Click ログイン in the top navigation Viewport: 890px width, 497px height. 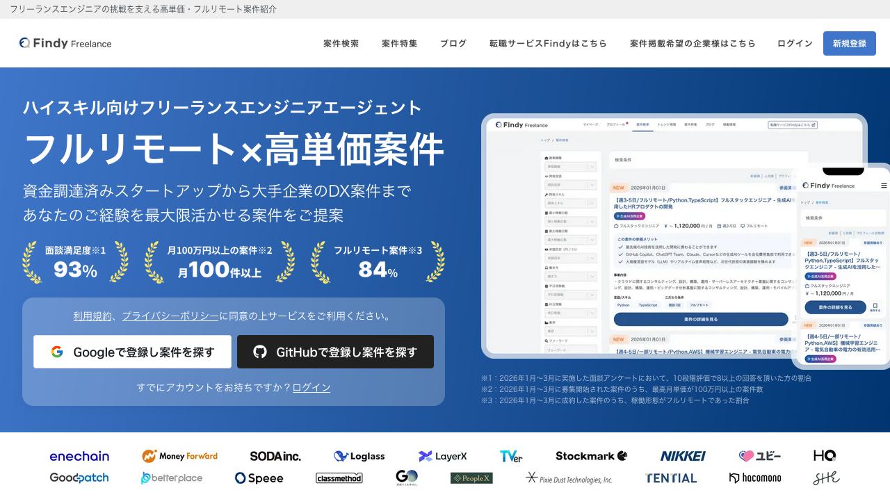click(795, 43)
